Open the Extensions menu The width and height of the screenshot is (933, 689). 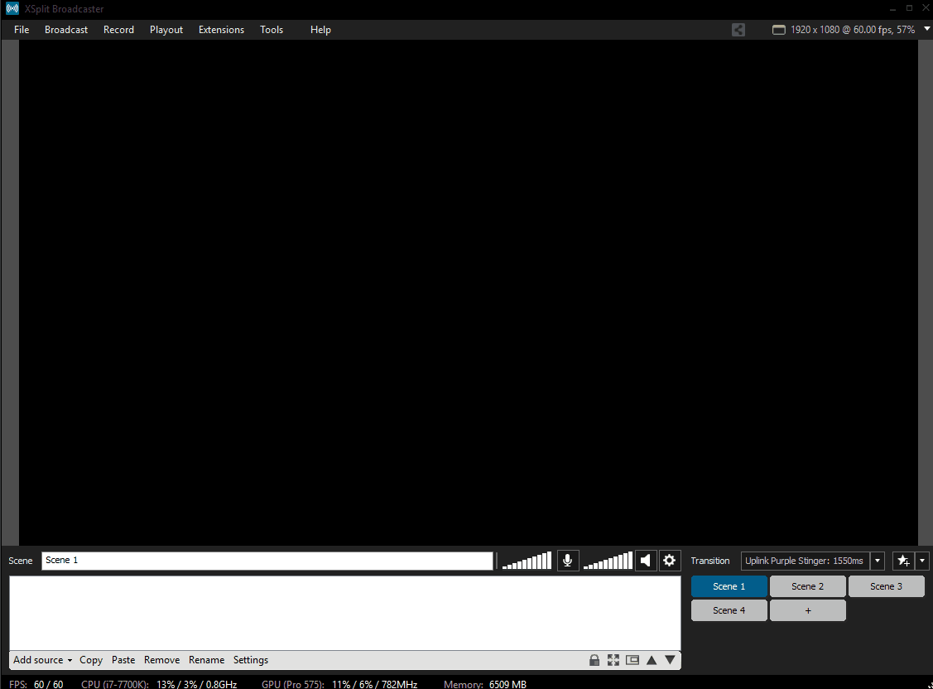(221, 30)
